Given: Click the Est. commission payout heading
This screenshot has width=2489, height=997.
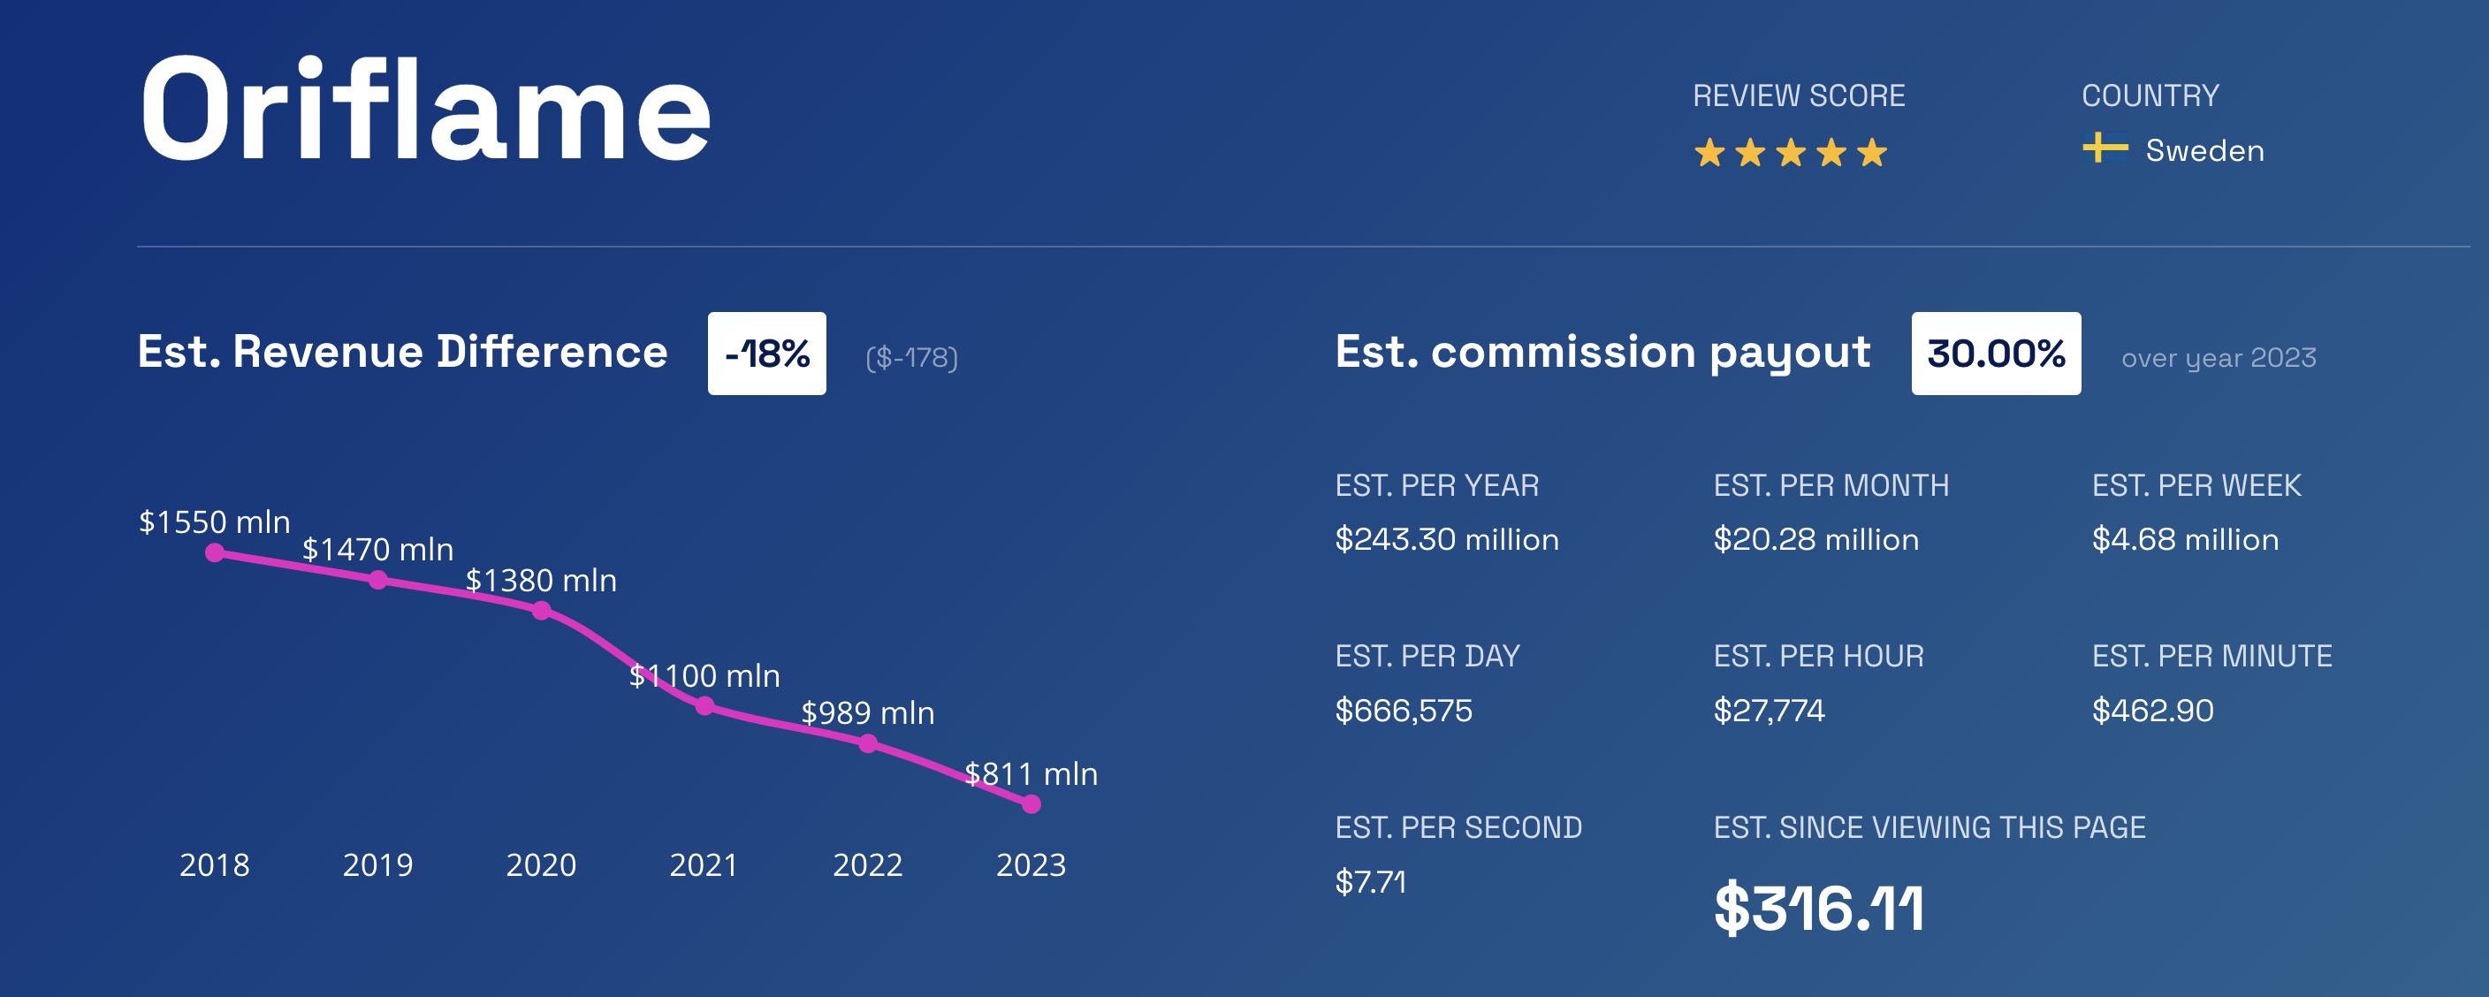Looking at the screenshot, I should (x=1602, y=352).
